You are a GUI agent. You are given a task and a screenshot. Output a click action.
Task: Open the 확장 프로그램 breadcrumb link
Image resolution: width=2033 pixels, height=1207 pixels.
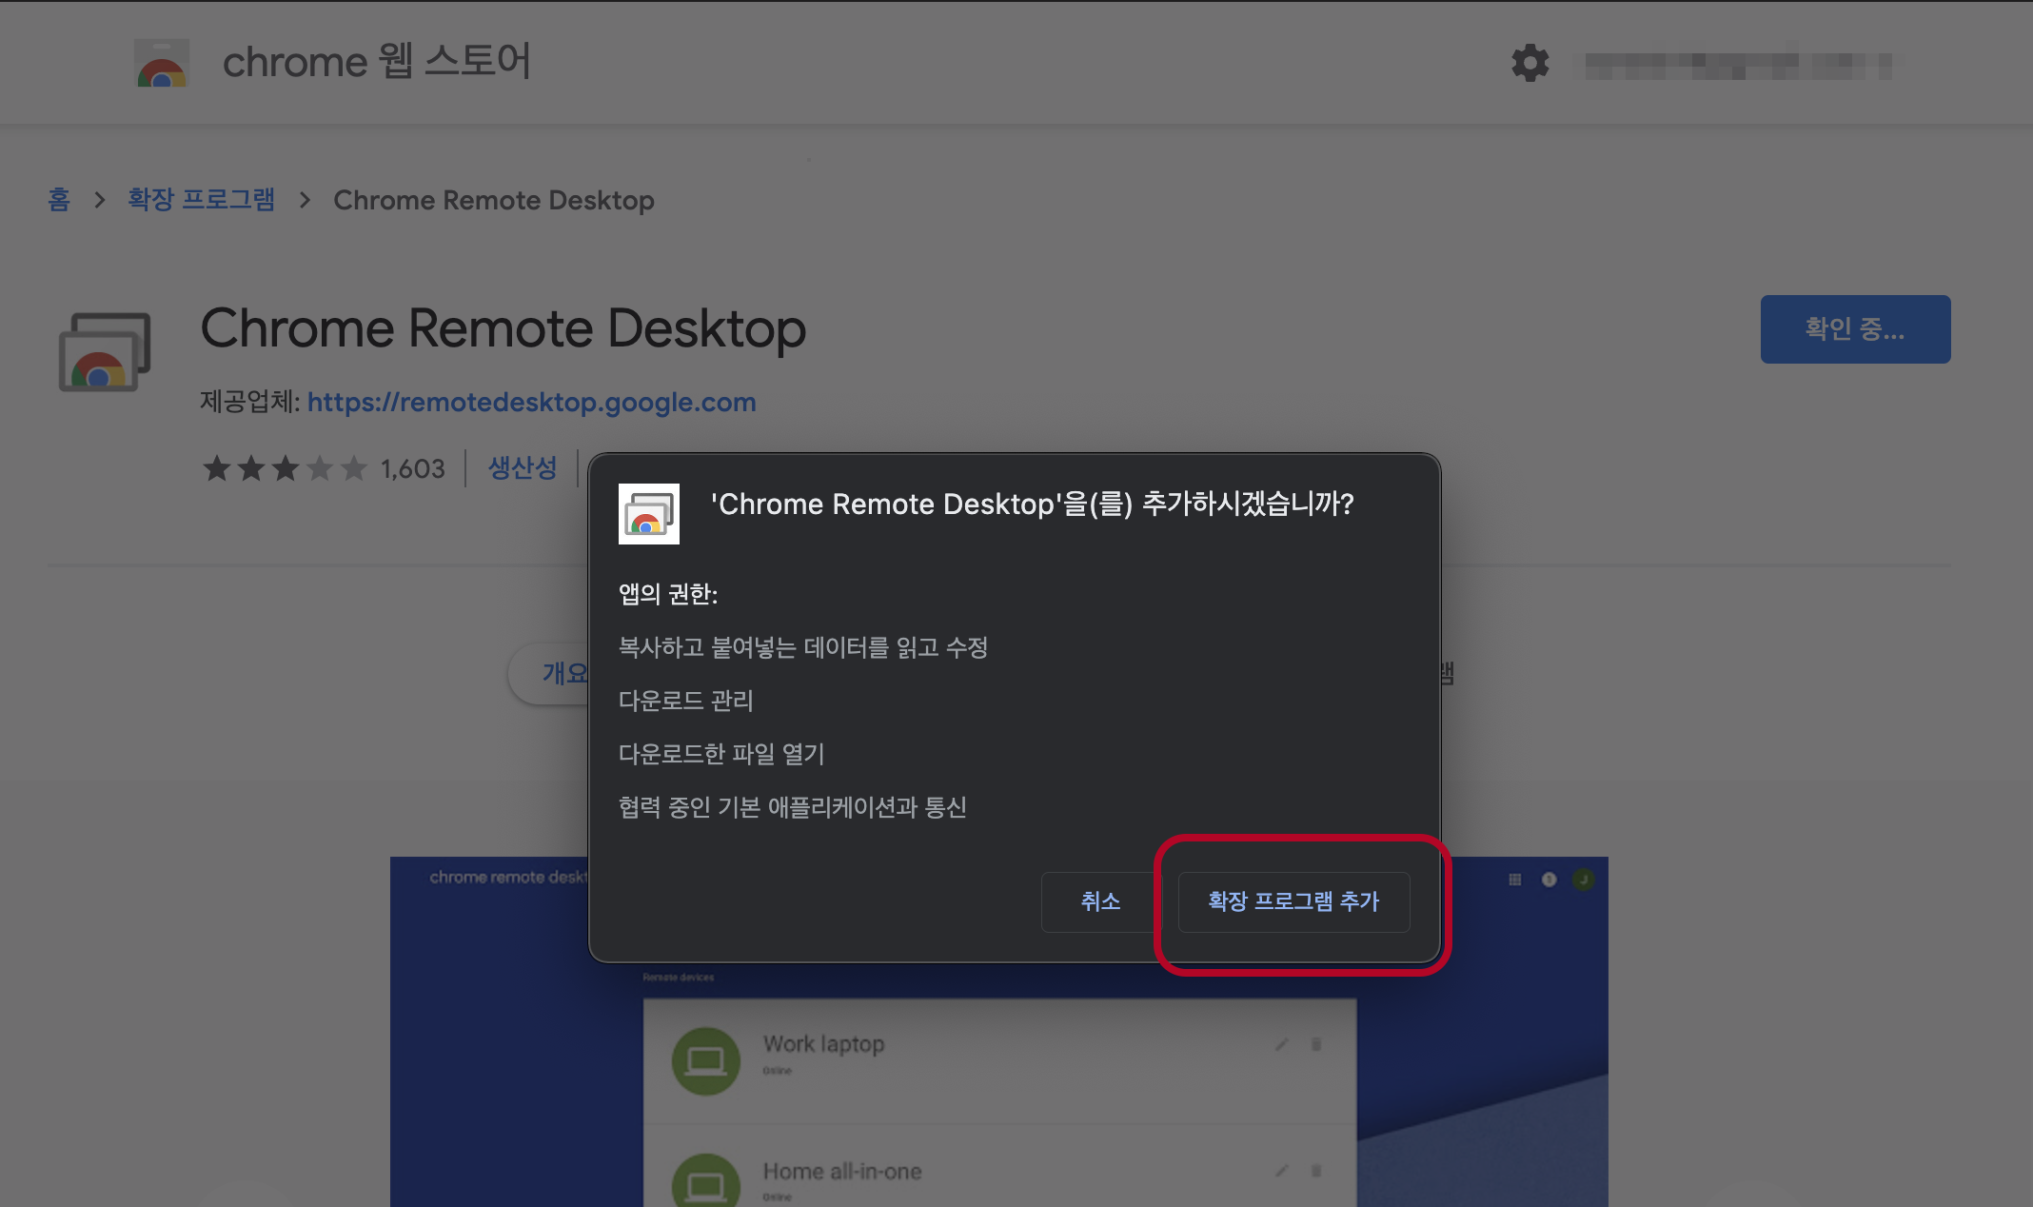pyautogui.click(x=201, y=200)
